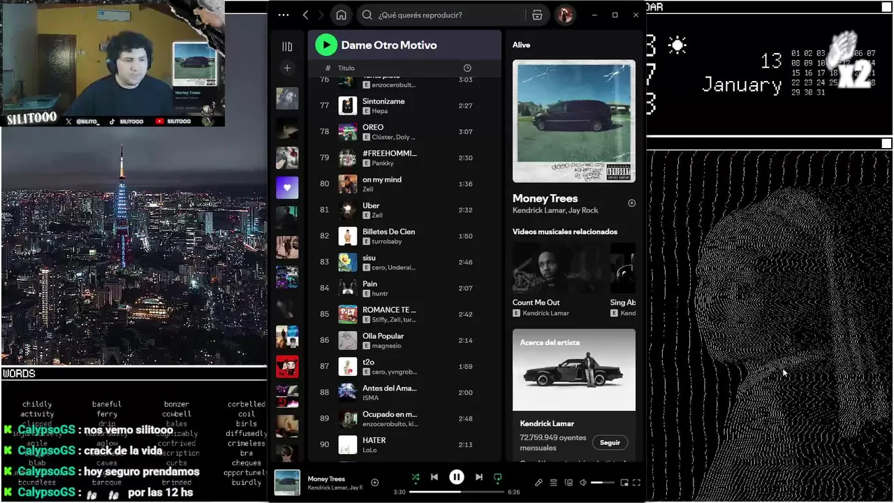Open the play queue

(553, 482)
